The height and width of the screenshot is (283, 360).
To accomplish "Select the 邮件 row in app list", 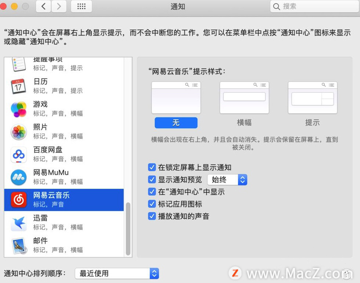I will tap(64, 245).
